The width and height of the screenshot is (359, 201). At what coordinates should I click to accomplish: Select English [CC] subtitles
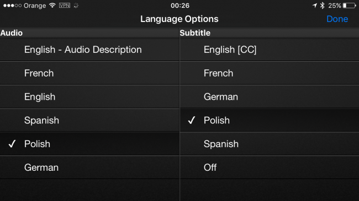270,50
